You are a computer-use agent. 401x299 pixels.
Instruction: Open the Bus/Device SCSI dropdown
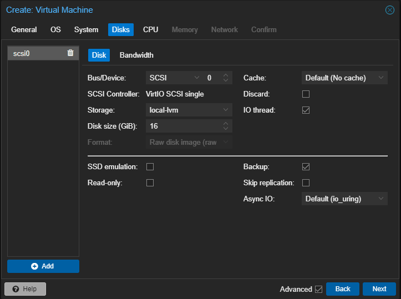[x=174, y=78]
